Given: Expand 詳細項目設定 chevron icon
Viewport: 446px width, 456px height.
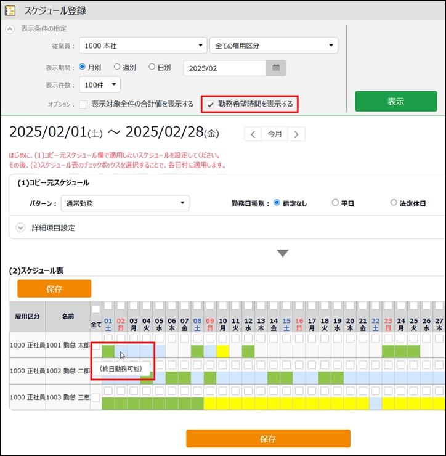Looking at the screenshot, I should tap(21, 228).
